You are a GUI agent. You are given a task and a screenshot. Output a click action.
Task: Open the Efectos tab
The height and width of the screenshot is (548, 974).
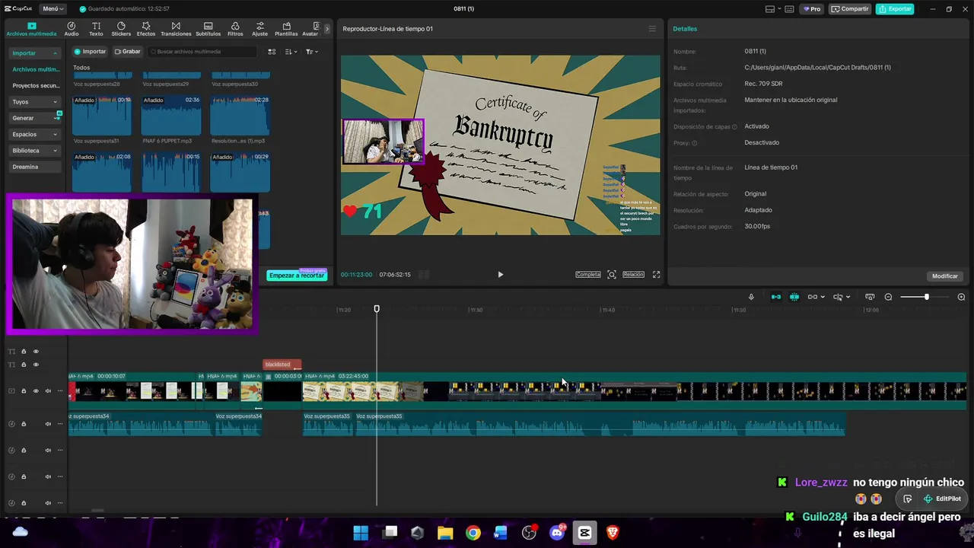pyautogui.click(x=146, y=29)
